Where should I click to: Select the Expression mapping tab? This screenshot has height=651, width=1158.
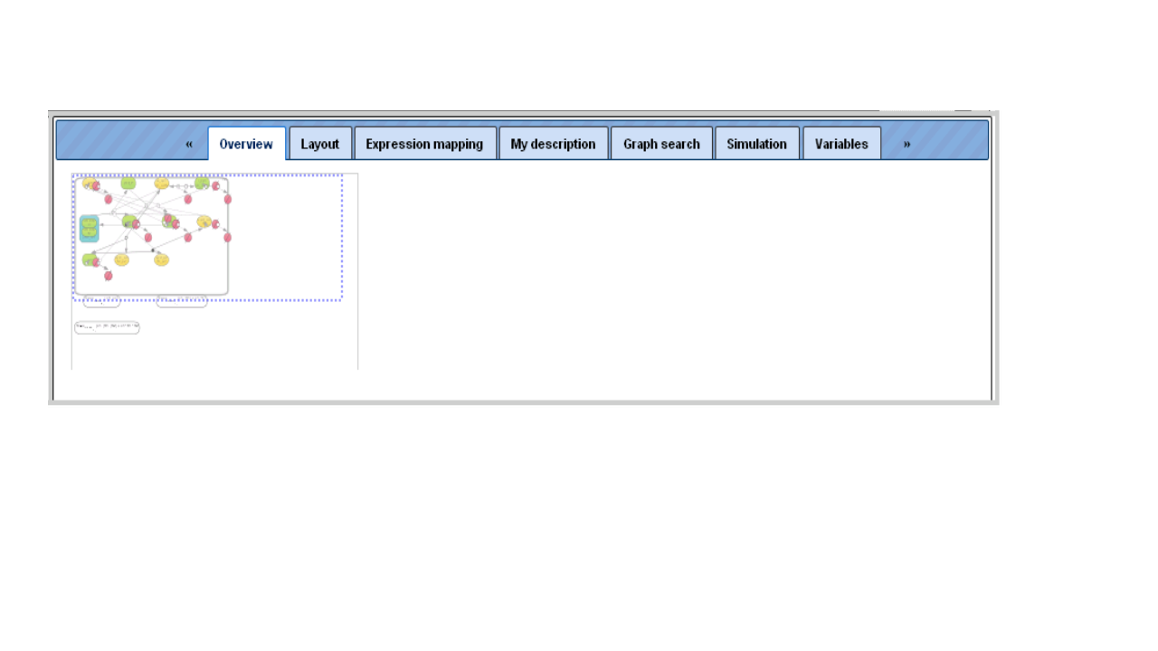coord(425,144)
